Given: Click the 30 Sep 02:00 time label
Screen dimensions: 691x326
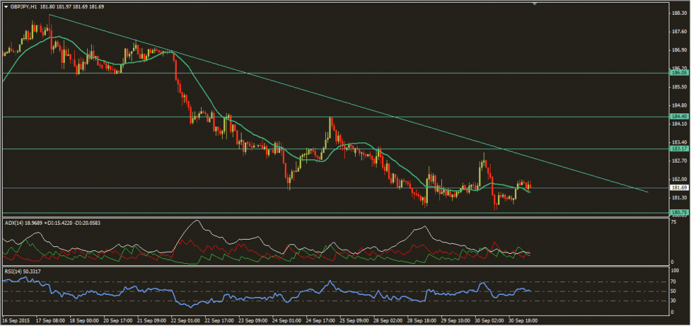Looking at the screenshot, I should (x=489, y=321).
